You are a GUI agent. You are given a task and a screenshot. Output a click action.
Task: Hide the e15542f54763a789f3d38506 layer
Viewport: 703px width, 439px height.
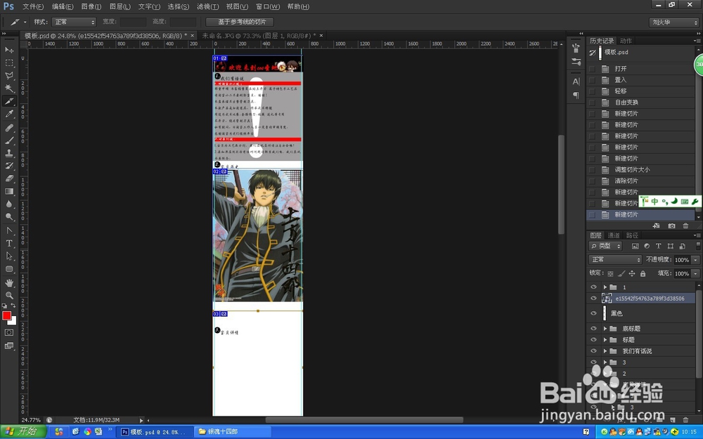pyautogui.click(x=593, y=299)
